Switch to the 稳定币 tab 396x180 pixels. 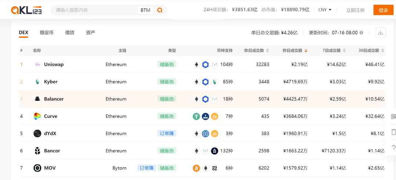coord(47,33)
